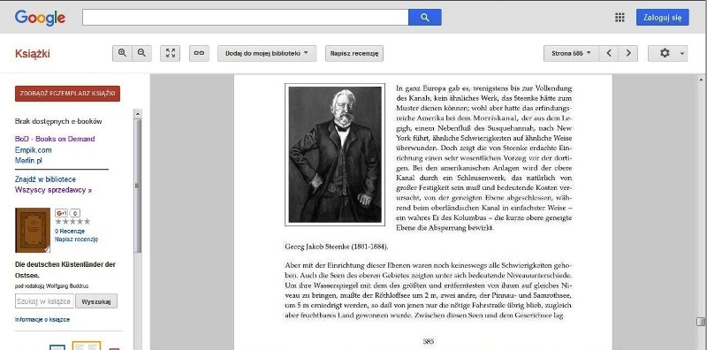Viewport: 707px width, 350px height.
Task: Expand the Strona 686 page dropdown
Action: (571, 53)
